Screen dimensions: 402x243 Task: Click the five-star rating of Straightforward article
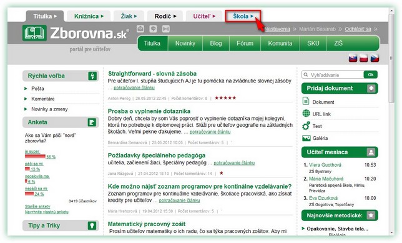(225, 98)
